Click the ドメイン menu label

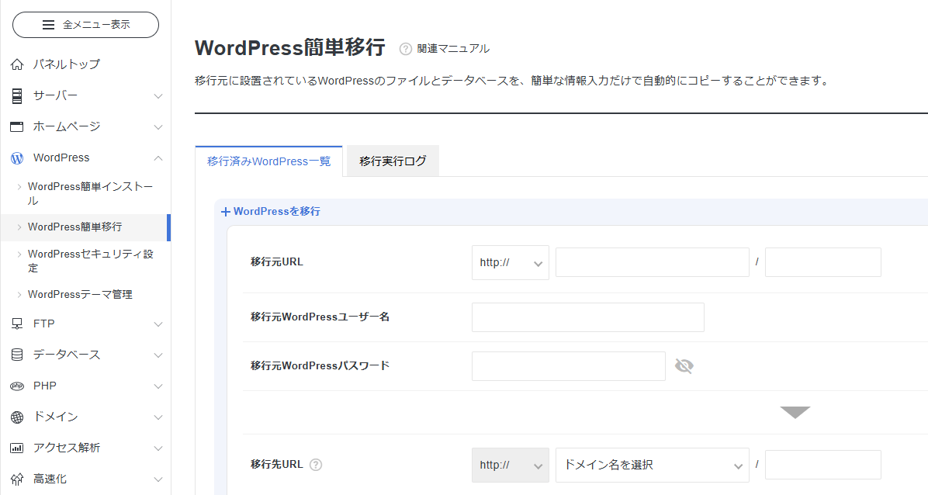[x=55, y=417]
